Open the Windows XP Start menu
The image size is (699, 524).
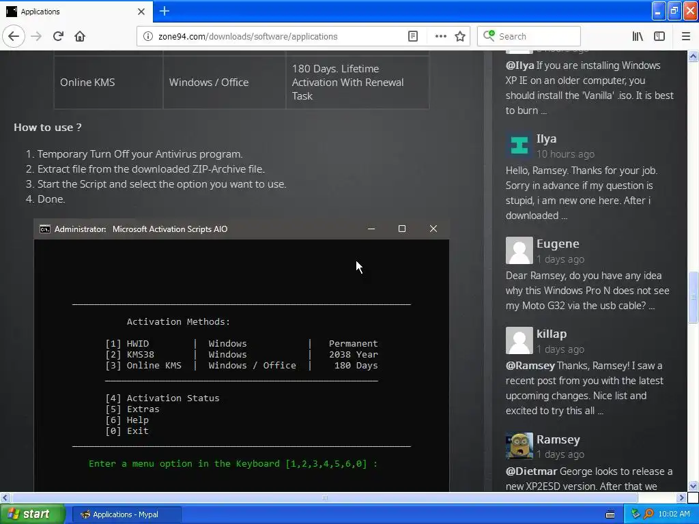coord(32,514)
